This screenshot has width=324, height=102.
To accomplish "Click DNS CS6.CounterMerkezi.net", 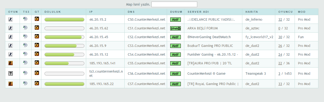I will coord(146,74).
